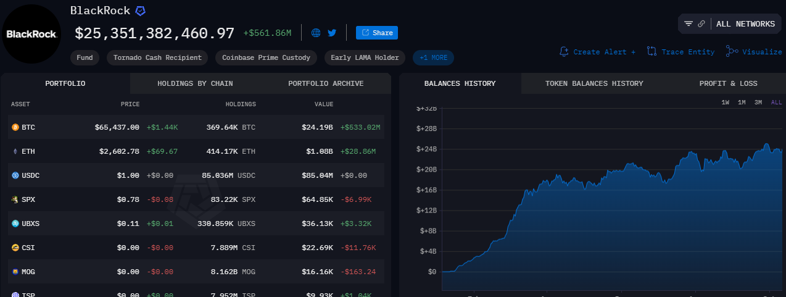Select the Early LAMA Holder tag
This screenshot has height=297, width=786.
click(x=365, y=57)
